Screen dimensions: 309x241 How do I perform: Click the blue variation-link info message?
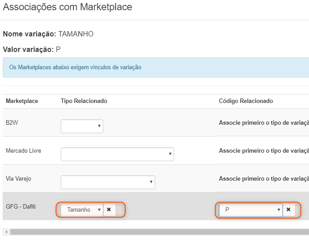coord(75,67)
